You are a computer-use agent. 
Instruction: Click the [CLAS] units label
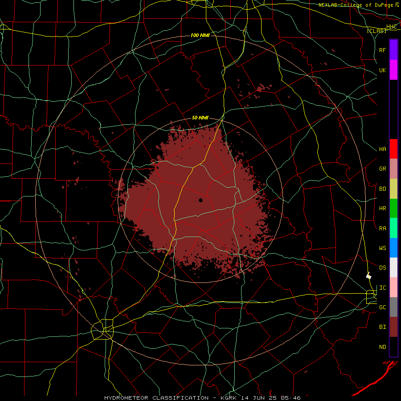[376, 31]
